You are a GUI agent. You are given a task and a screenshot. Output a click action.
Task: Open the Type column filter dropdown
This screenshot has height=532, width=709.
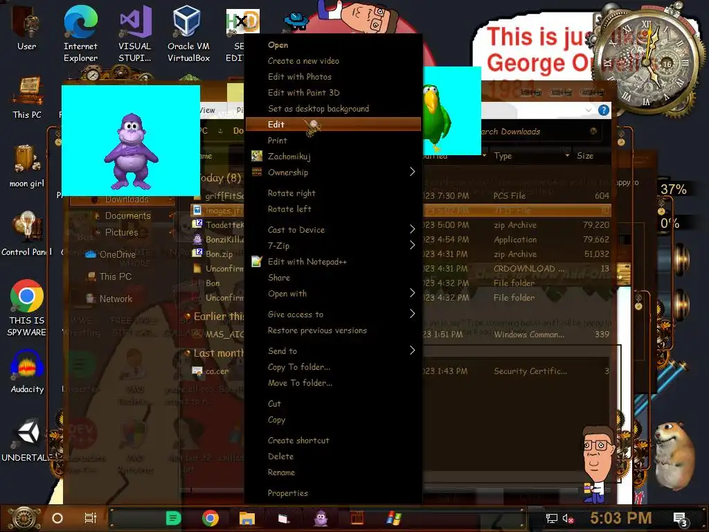point(567,156)
